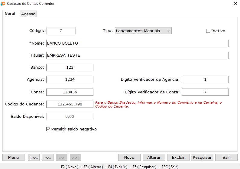Screen dimensions: 240x169
Task: Open search with Pesquisar button
Action: 202,158
